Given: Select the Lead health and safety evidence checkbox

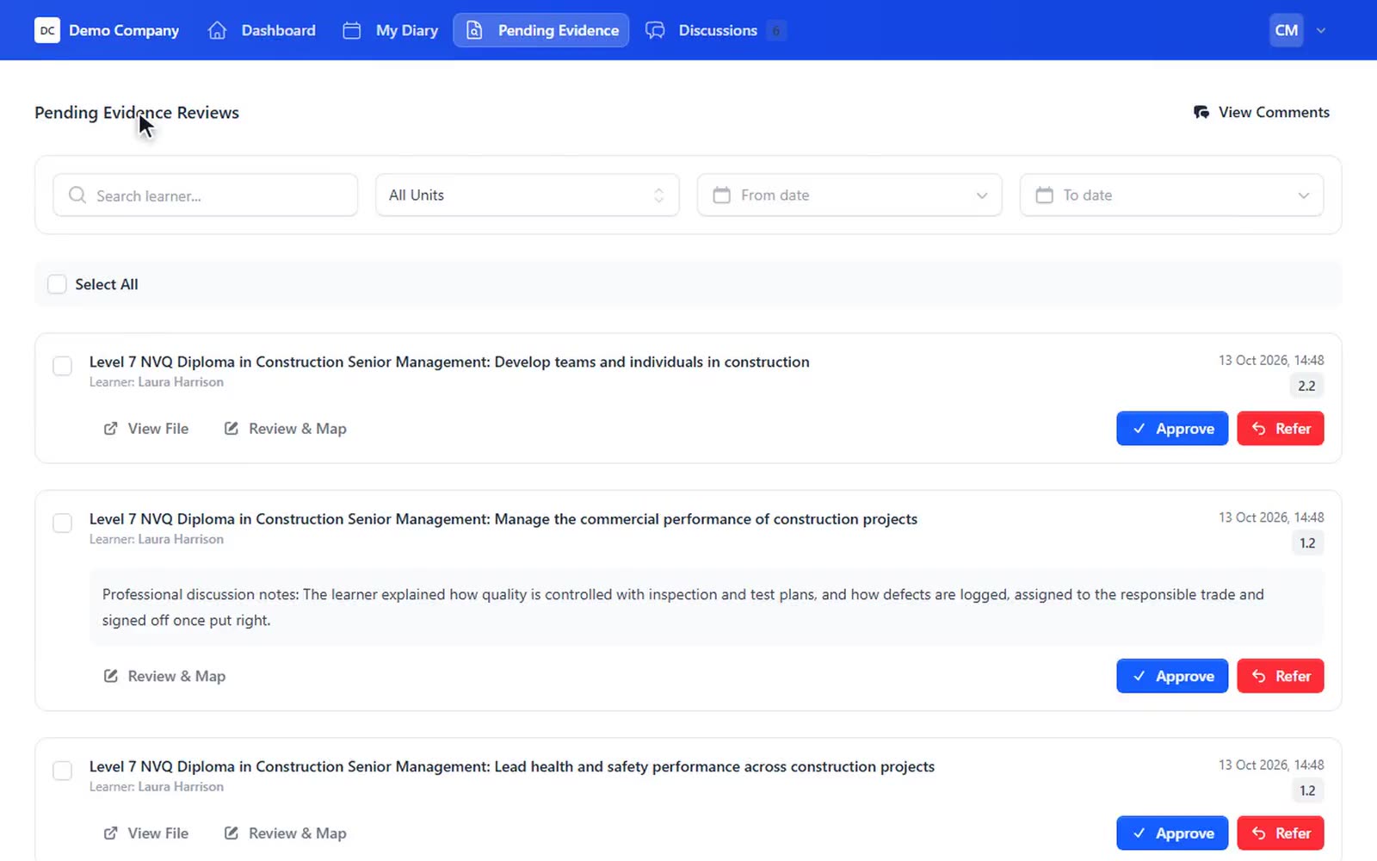Looking at the screenshot, I should click(x=62, y=771).
